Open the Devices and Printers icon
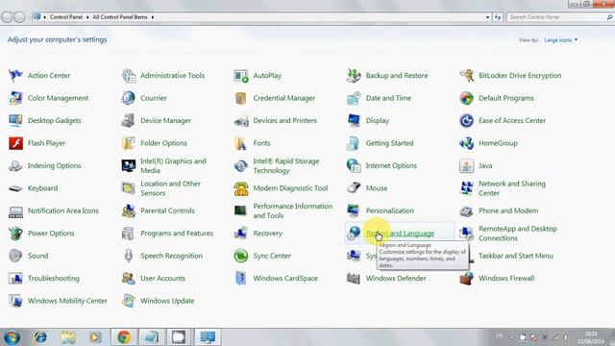This screenshot has width=615, height=346. [x=241, y=120]
